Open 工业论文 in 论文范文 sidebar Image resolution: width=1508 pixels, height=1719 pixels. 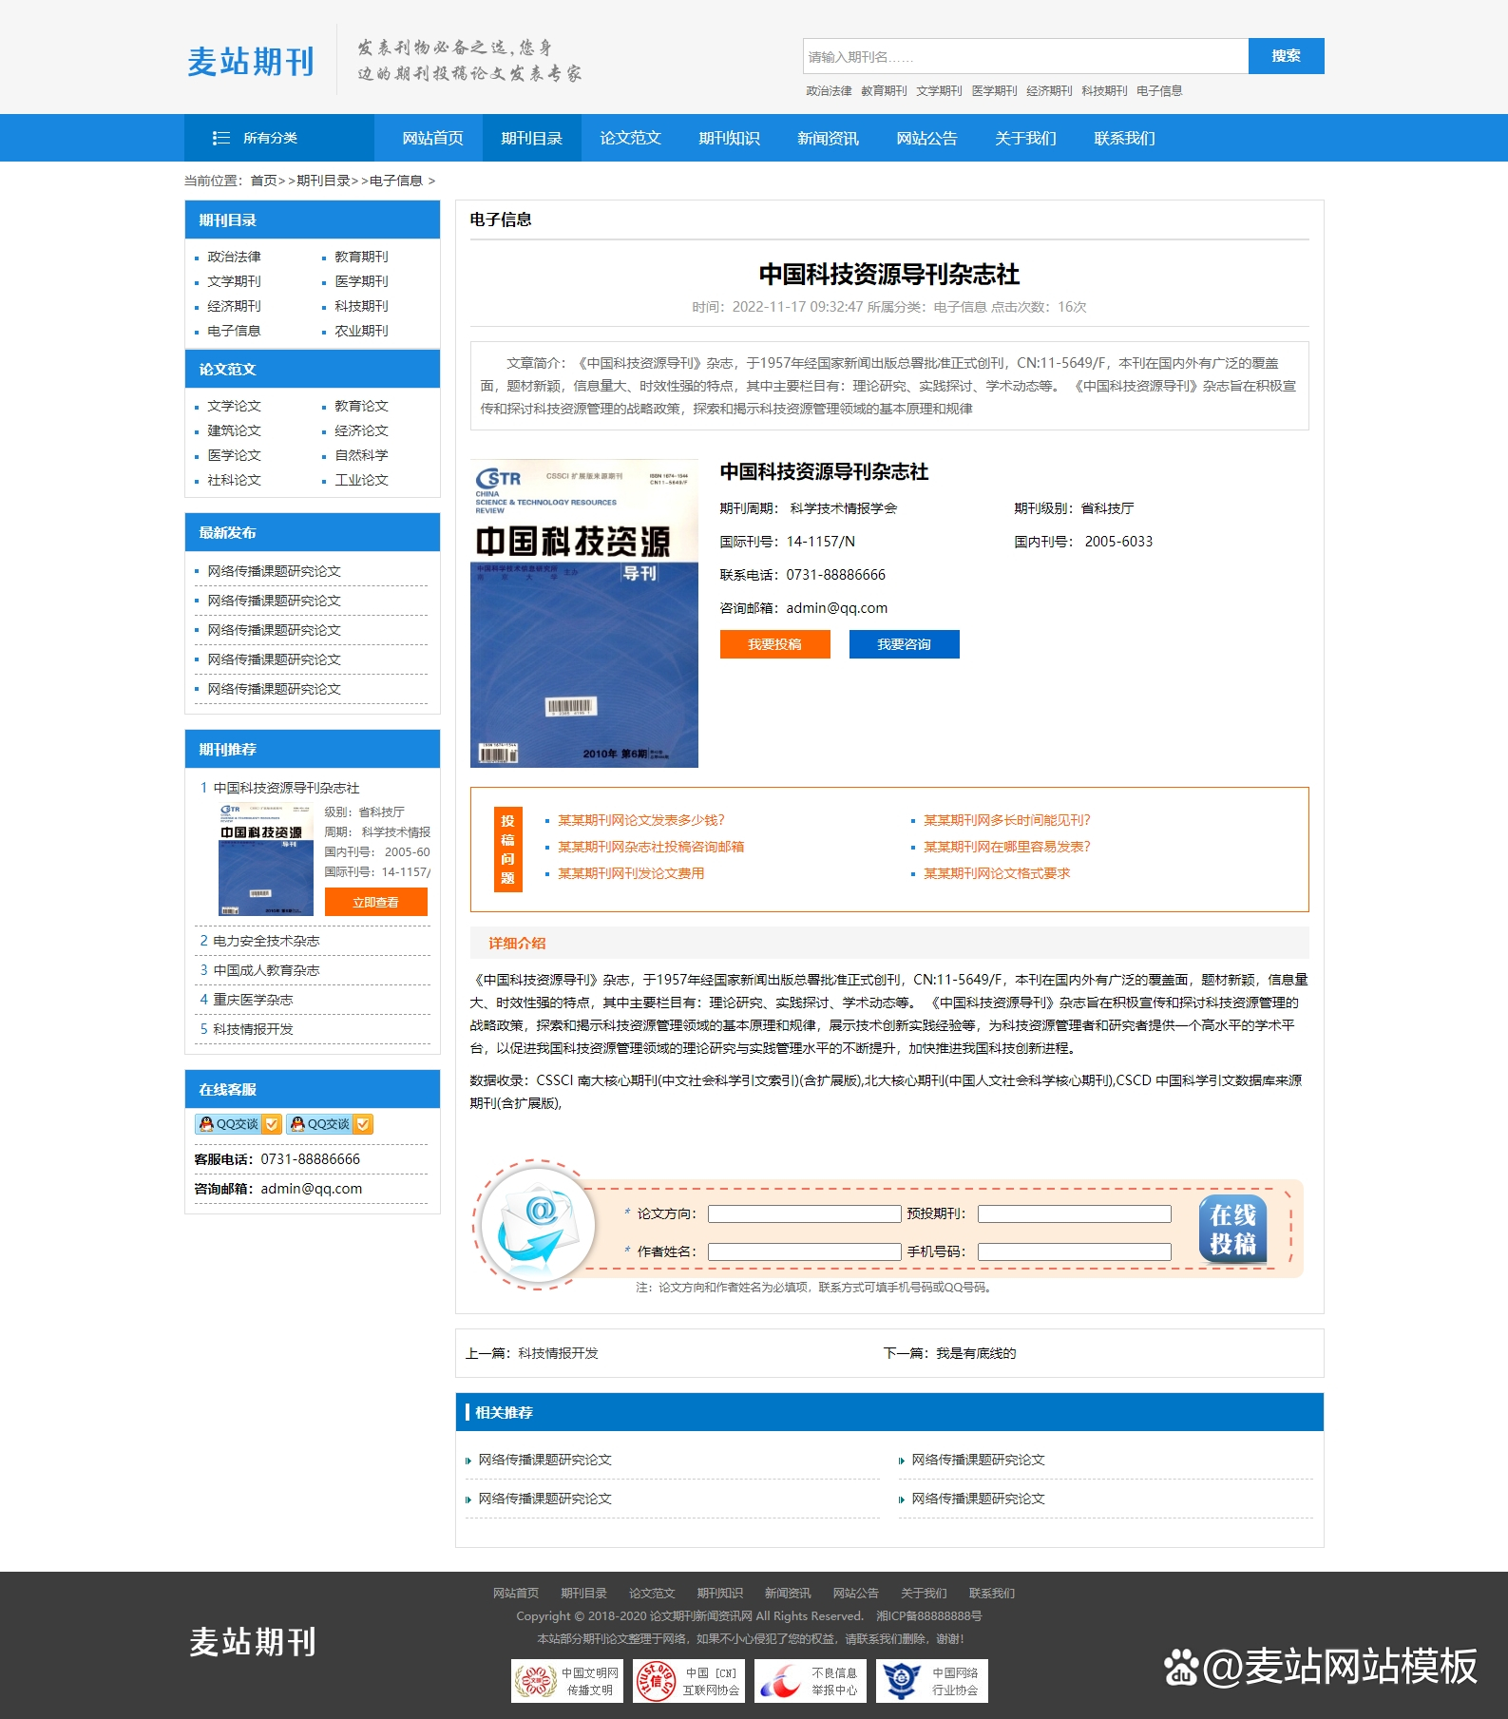362,480
